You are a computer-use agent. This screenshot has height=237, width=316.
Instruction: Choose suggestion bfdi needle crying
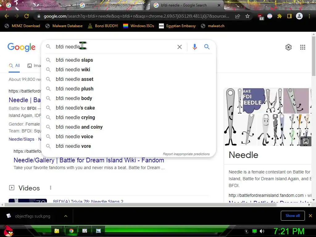(x=129, y=118)
